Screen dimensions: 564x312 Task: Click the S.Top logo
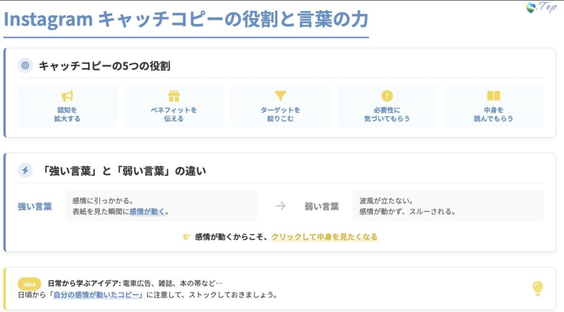(x=541, y=7)
